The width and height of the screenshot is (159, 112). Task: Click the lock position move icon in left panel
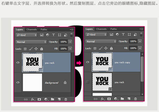[36, 49]
